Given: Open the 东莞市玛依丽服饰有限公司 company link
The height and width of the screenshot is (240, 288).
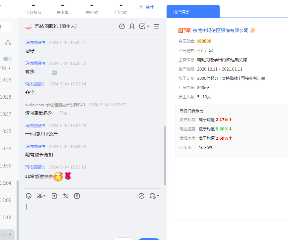Looking at the screenshot, I should pyautogui.click(x=221, y=30).
